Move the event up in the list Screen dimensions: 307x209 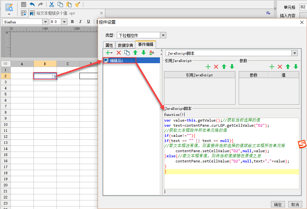135,53
